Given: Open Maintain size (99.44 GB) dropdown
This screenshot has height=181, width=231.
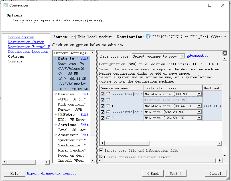Looking at the screenshot, I should (x=199, y=106).
